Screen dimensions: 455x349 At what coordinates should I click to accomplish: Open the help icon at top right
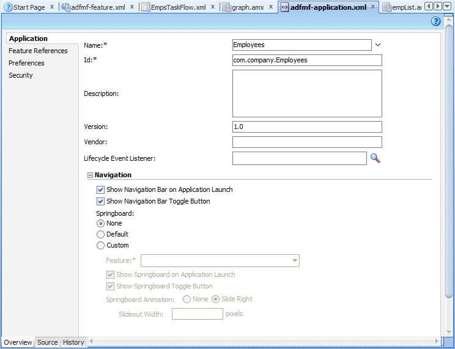tap(435, 21)
